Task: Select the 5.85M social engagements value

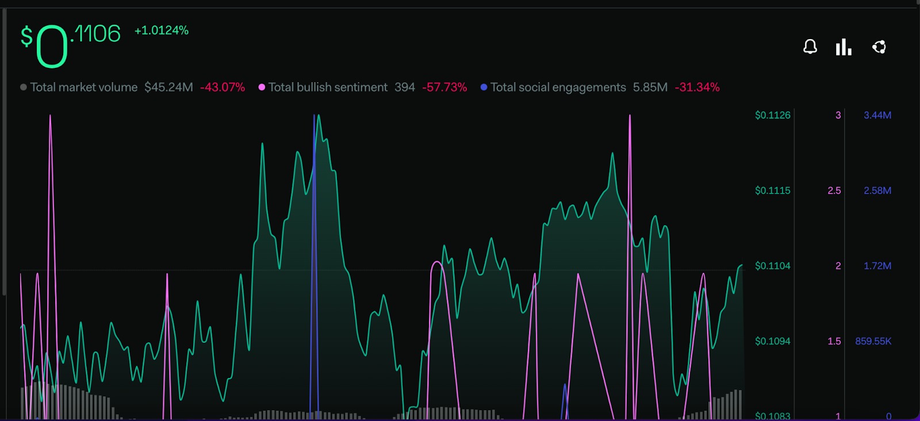Action: [x=650, y=87]
